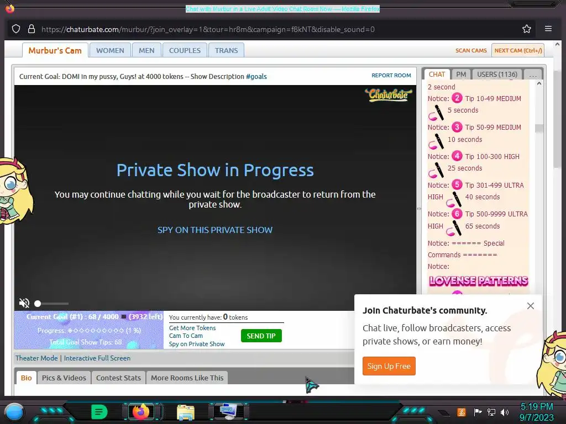Viewport: 566px width, 424px height.
Task: Open the file explorer taskbar icon
Action: (186, 412)
